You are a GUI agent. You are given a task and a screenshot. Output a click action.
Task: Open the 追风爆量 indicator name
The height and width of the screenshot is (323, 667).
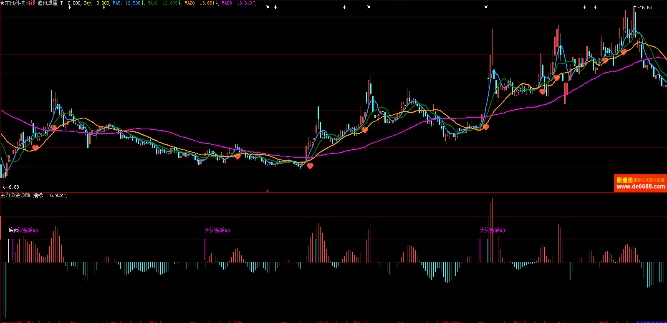(48, 3)
